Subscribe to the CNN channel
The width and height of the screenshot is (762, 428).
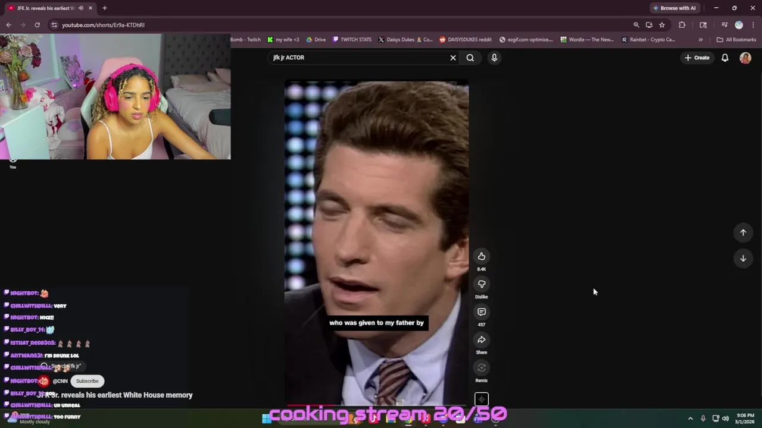coord(87,381)
